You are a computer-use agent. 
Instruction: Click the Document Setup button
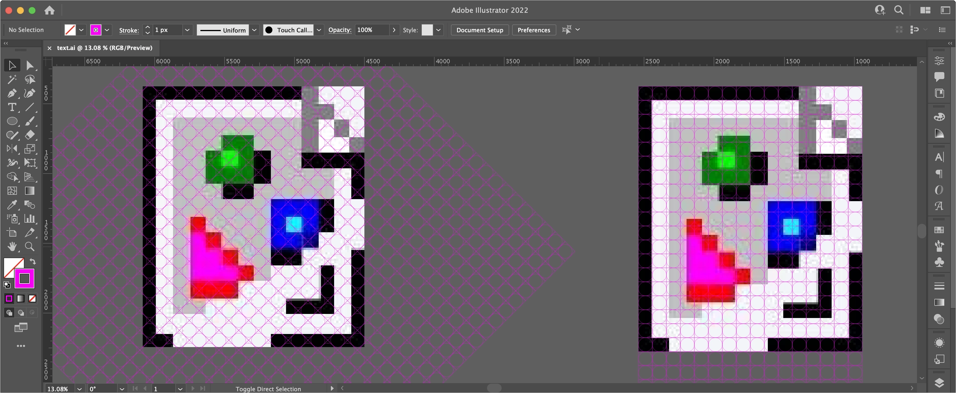pyautogui.click(x=479, y=30)
